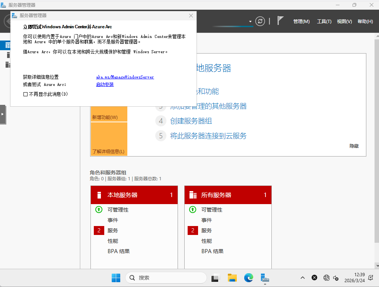Click the green manageability icon under 所有服务器
The width and height of the screenshot is (379, 287).
point(193,210)
